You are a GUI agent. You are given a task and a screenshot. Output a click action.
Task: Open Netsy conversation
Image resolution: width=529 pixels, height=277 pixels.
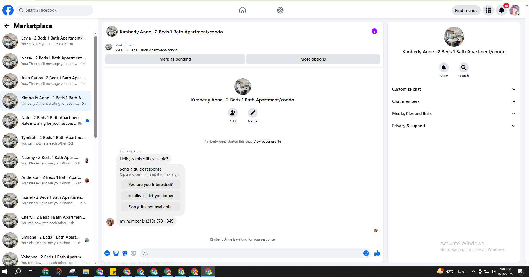click(x=46, y=61)
